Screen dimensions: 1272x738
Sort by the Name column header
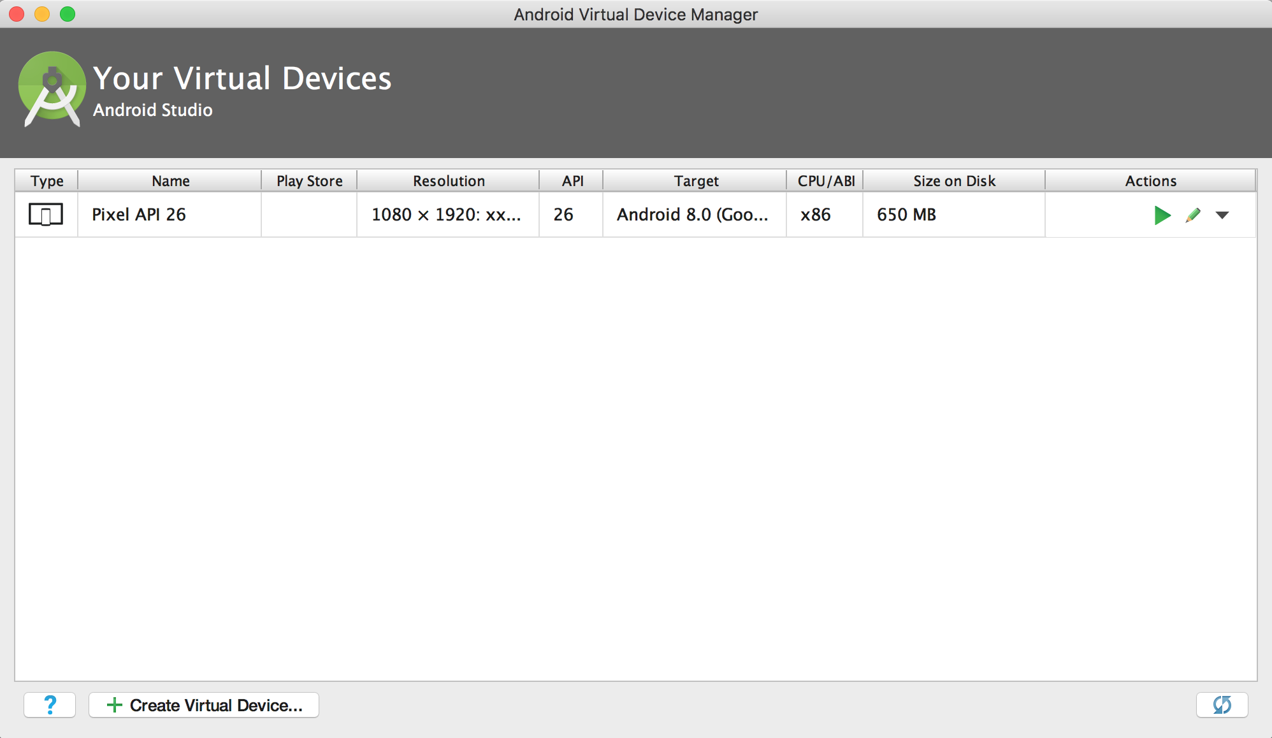170,181
